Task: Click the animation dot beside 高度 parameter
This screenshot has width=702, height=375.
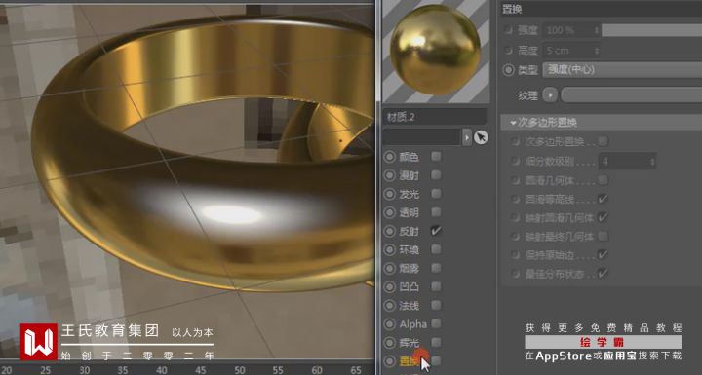Action: [x=508, y=50]
